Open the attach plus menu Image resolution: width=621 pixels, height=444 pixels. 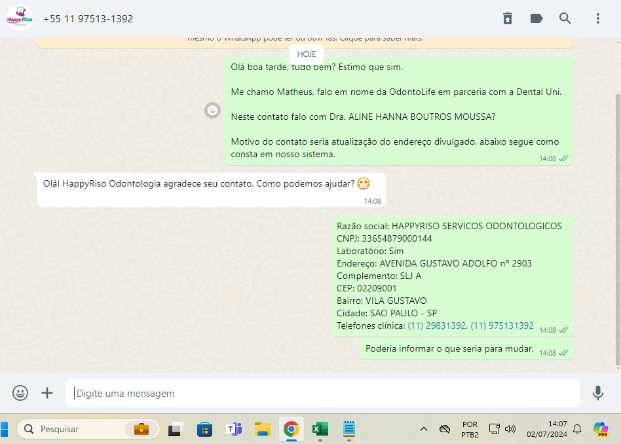click(x=47, y=393)
